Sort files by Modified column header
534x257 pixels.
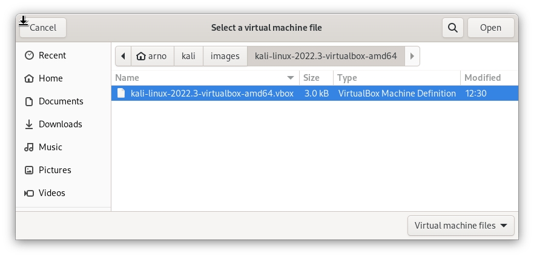click(483, 78)
